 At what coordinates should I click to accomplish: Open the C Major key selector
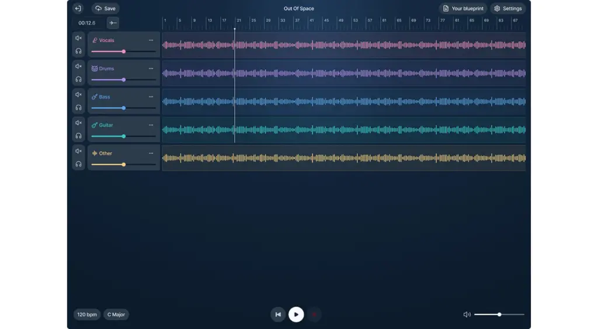coord(116,314)
